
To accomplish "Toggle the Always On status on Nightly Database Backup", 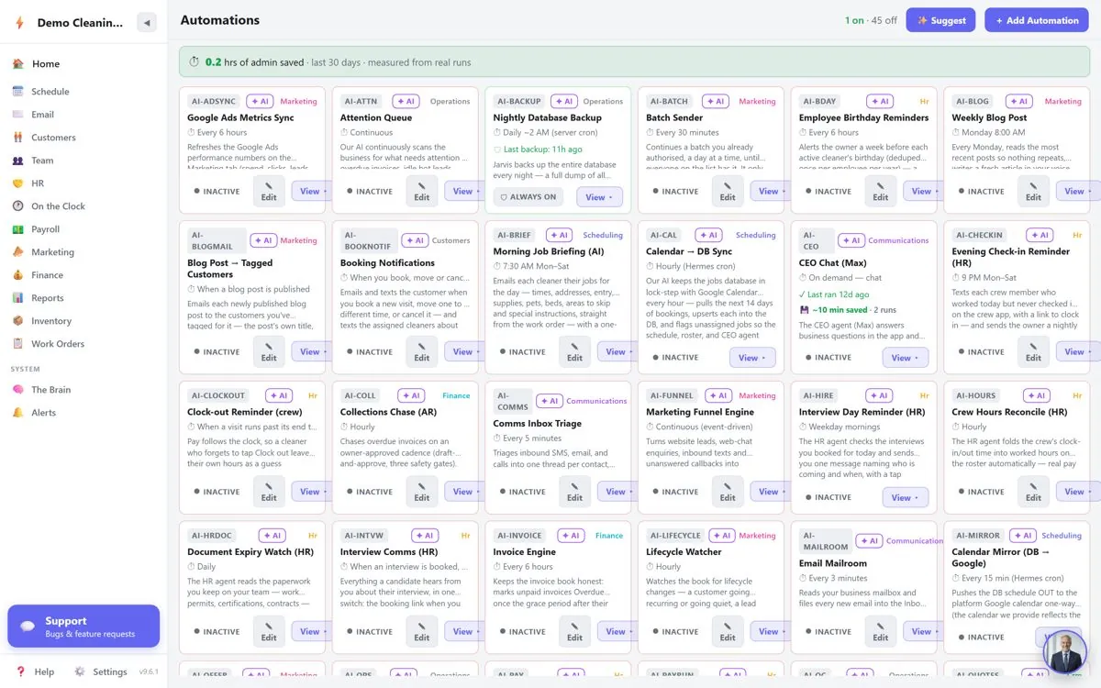I will click(x=528, y=196).
